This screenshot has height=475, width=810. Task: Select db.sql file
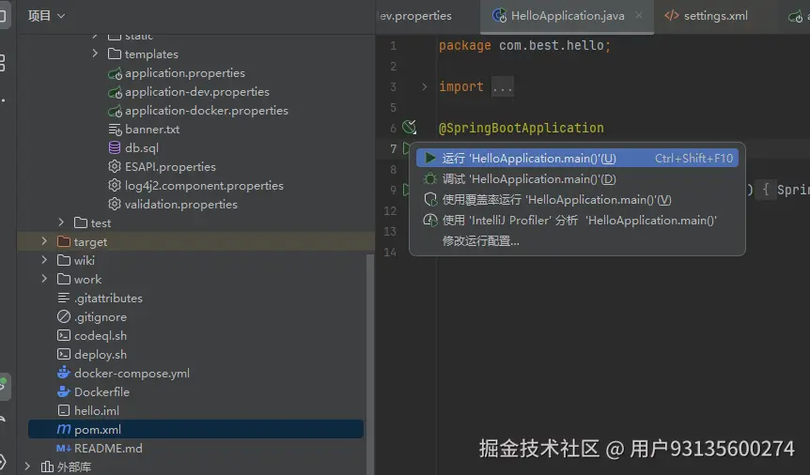(142, 148)
